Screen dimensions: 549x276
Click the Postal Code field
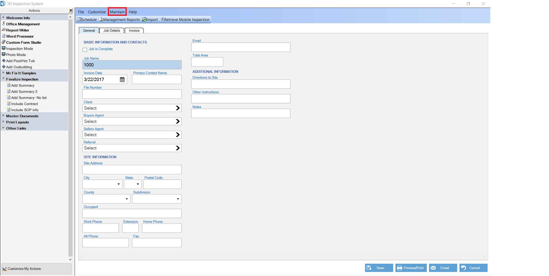[162, 184]
